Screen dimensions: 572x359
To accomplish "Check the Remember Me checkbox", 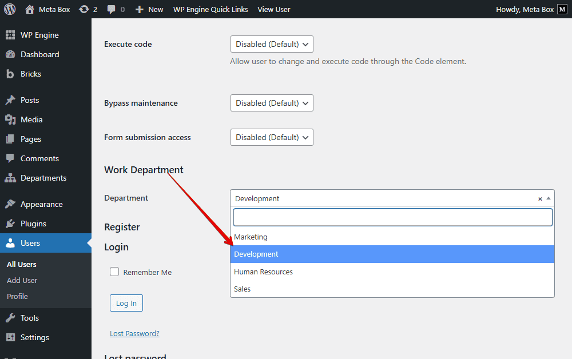I will point(114,272).
